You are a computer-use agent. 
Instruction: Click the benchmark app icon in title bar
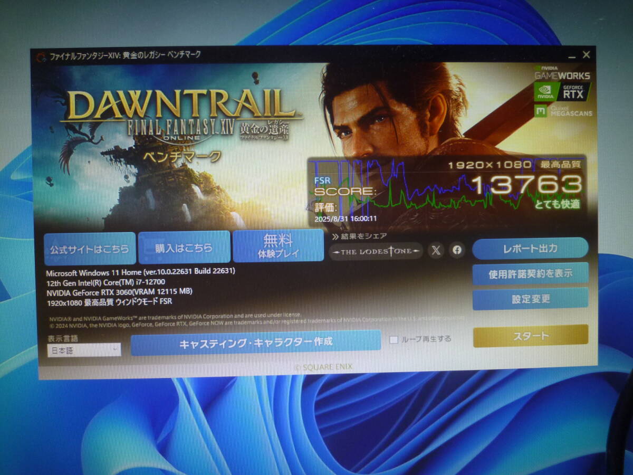pyautogui.click(x=40, y=56)
